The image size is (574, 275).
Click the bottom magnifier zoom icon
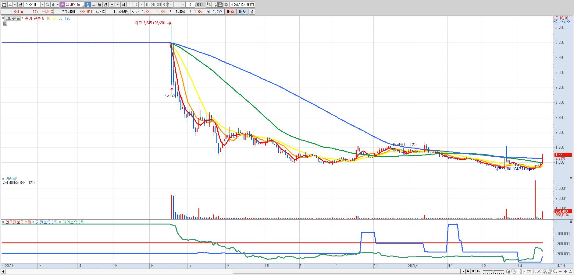pyautogui.click(x=555, y=271)
